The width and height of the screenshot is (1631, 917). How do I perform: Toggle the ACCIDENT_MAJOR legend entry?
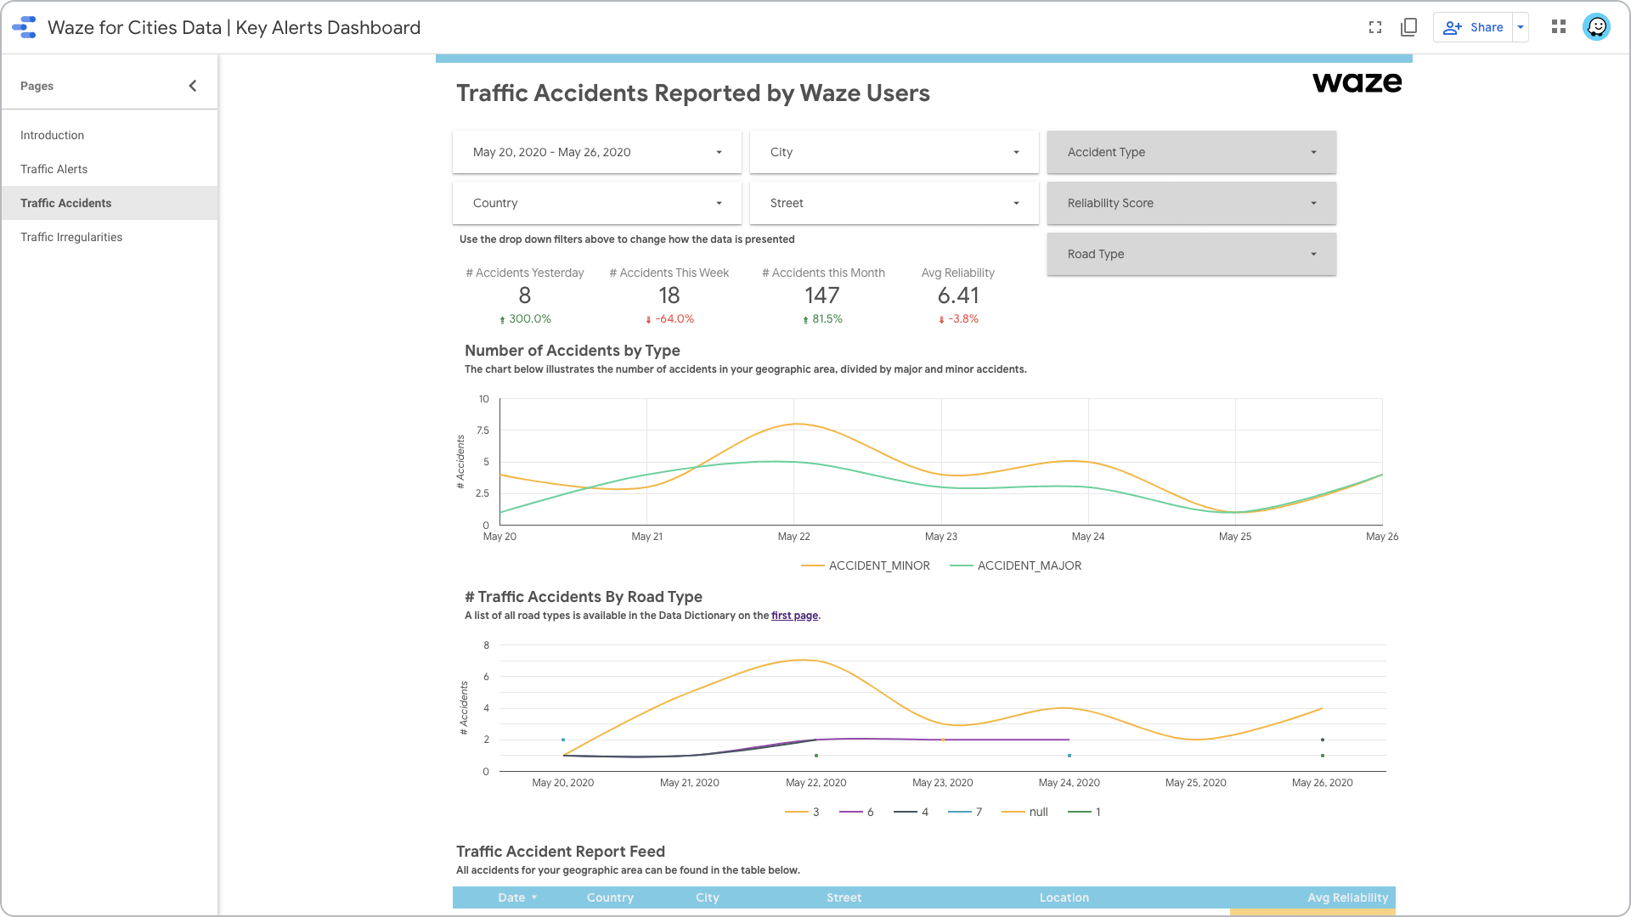(x=1016, y=565)
